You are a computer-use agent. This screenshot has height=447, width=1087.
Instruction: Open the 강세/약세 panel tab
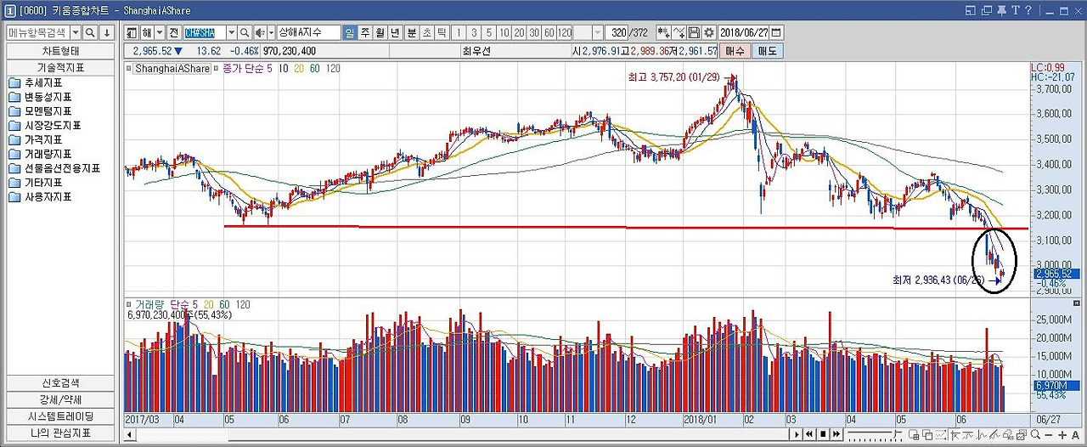[59, 399]
